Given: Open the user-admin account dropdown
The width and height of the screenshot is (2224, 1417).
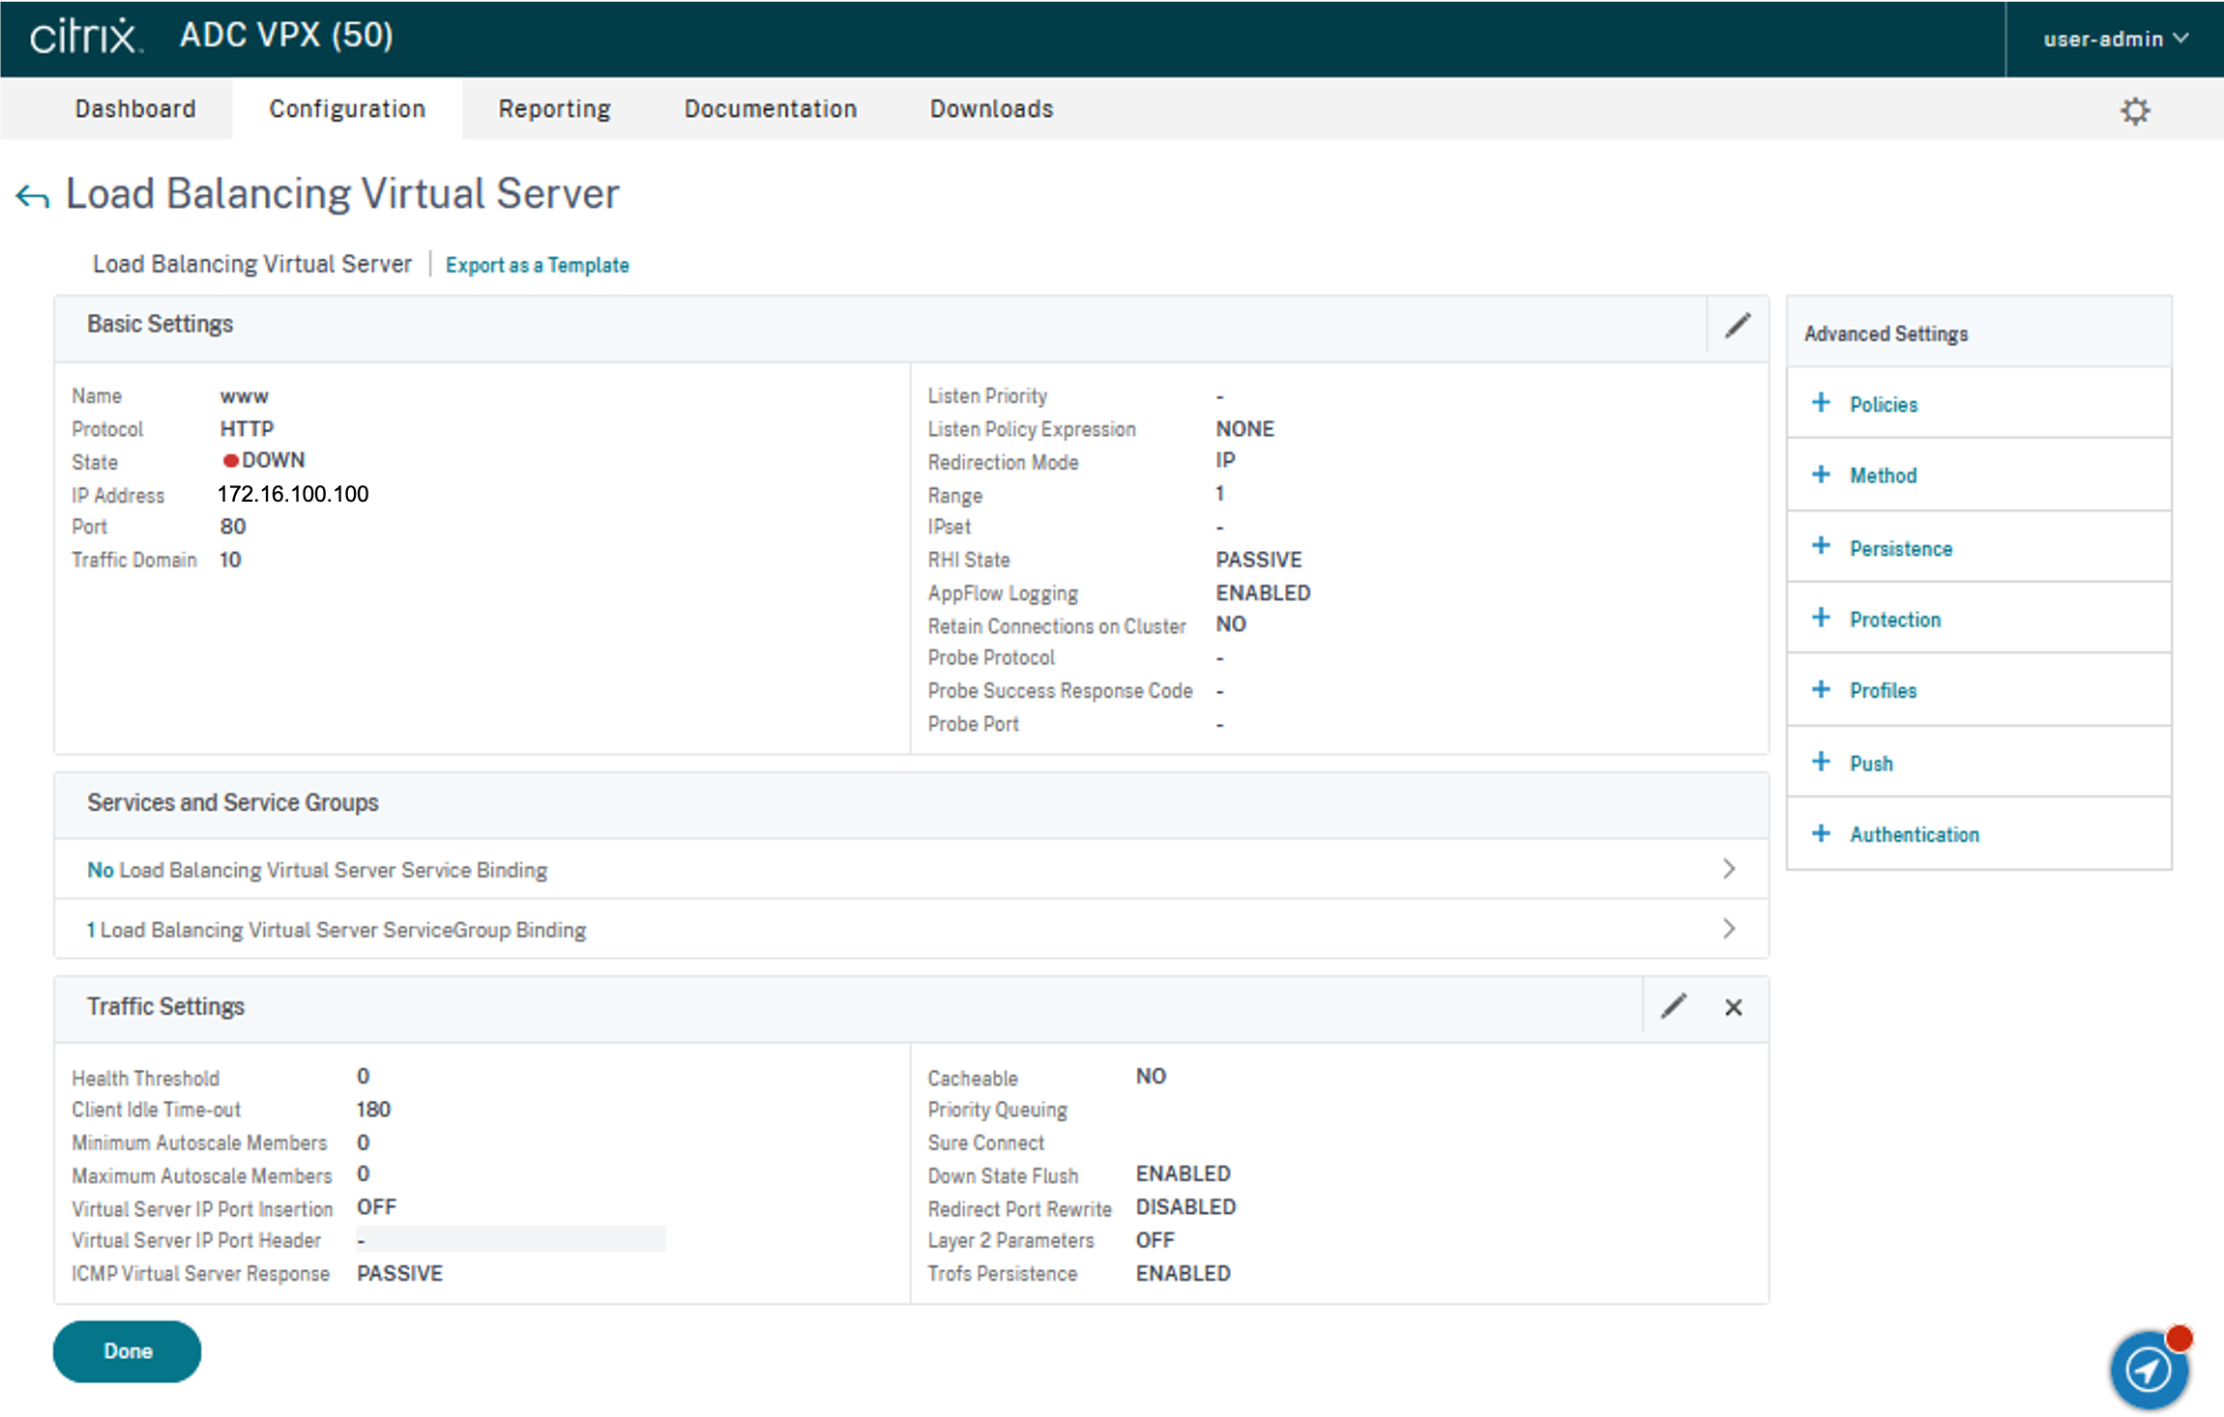Looking at the screenshot, I should coord(2115,39).
